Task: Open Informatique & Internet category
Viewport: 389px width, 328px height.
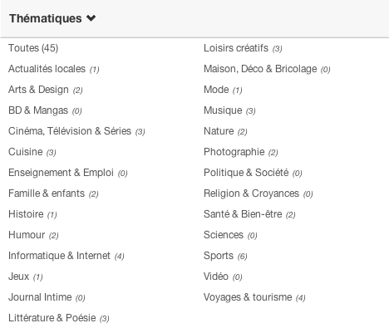Action: click(59, 256)
